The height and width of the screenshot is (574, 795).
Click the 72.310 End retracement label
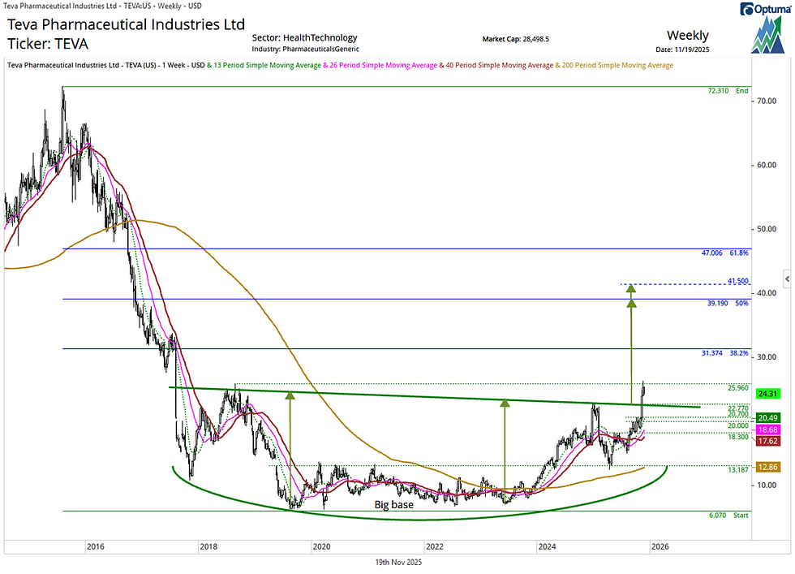click(728, 91)
